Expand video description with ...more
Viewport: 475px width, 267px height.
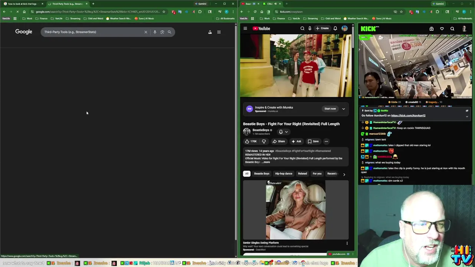pos(266,162)
